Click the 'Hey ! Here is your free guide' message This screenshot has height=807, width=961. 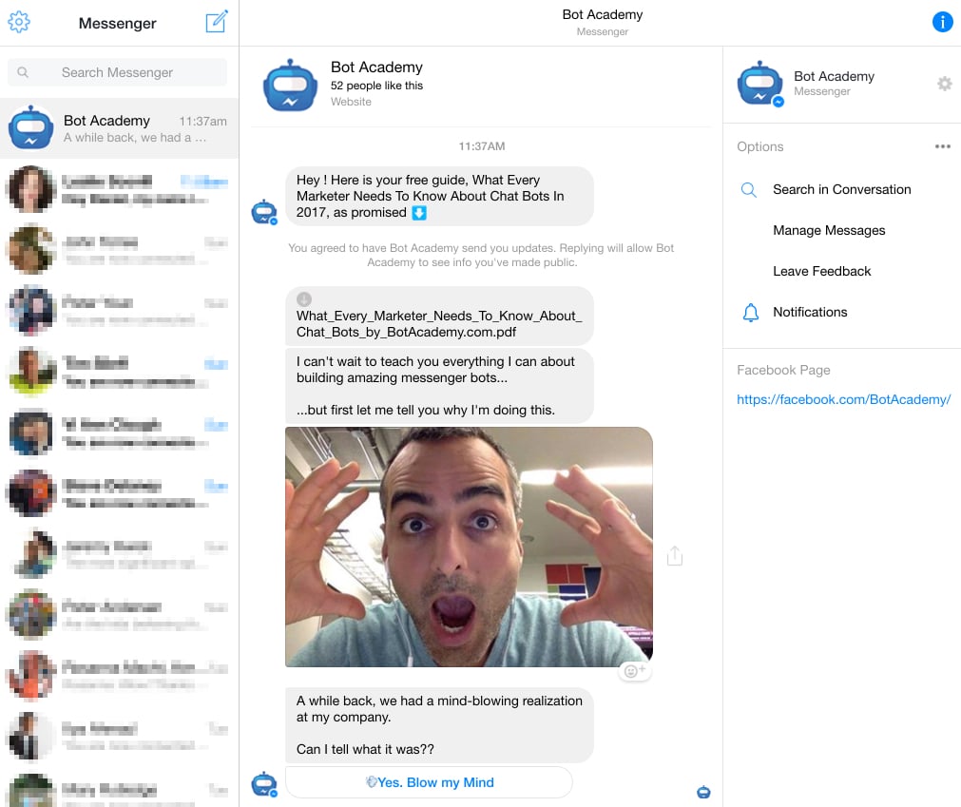click(x=439, y=196)
